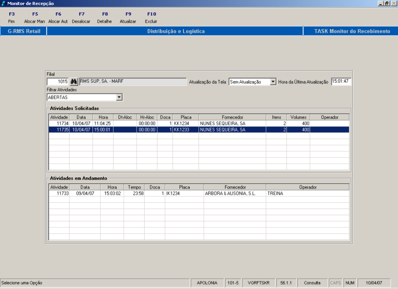The image size is (398, 289).
Task: Open the Atualização da Tela dropdown
Action: click(x=273, y=82)
